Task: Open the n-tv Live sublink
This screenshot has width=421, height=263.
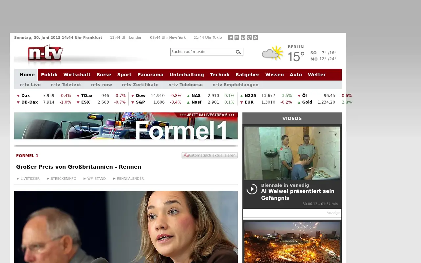Action: click(x=30, y=85)
